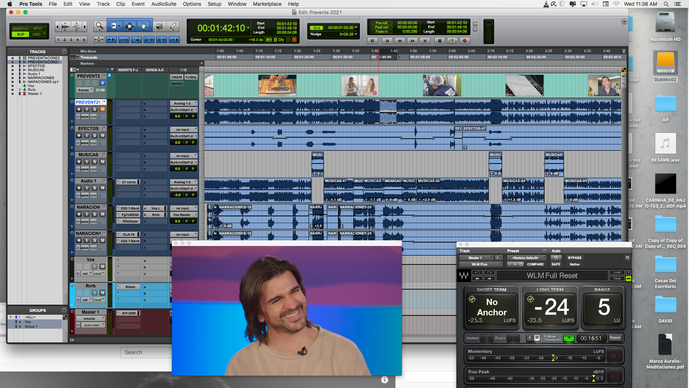Select the Zoomer tool

coord(99,26)
